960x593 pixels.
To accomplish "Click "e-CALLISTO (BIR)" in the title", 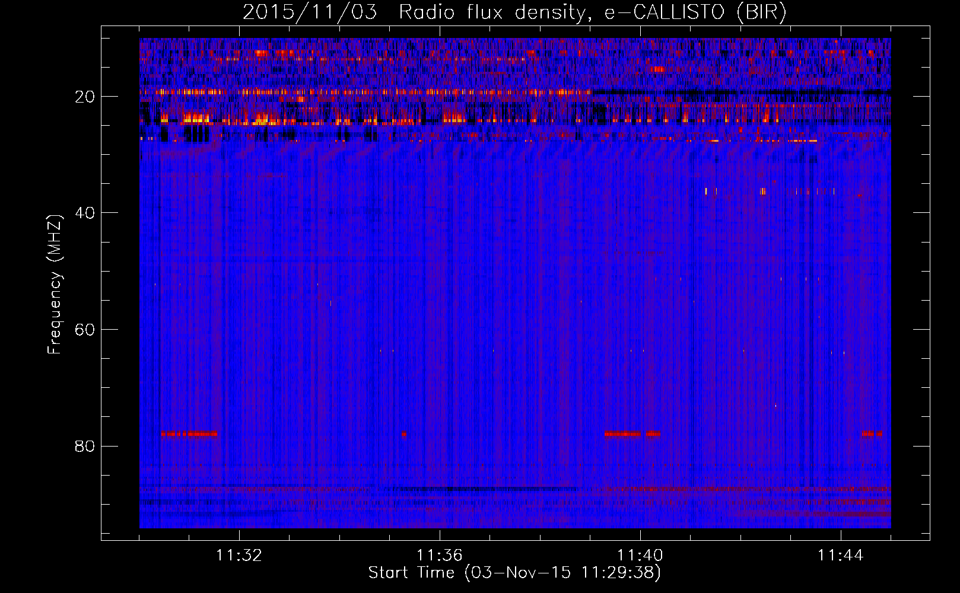I will coord(695,12).
